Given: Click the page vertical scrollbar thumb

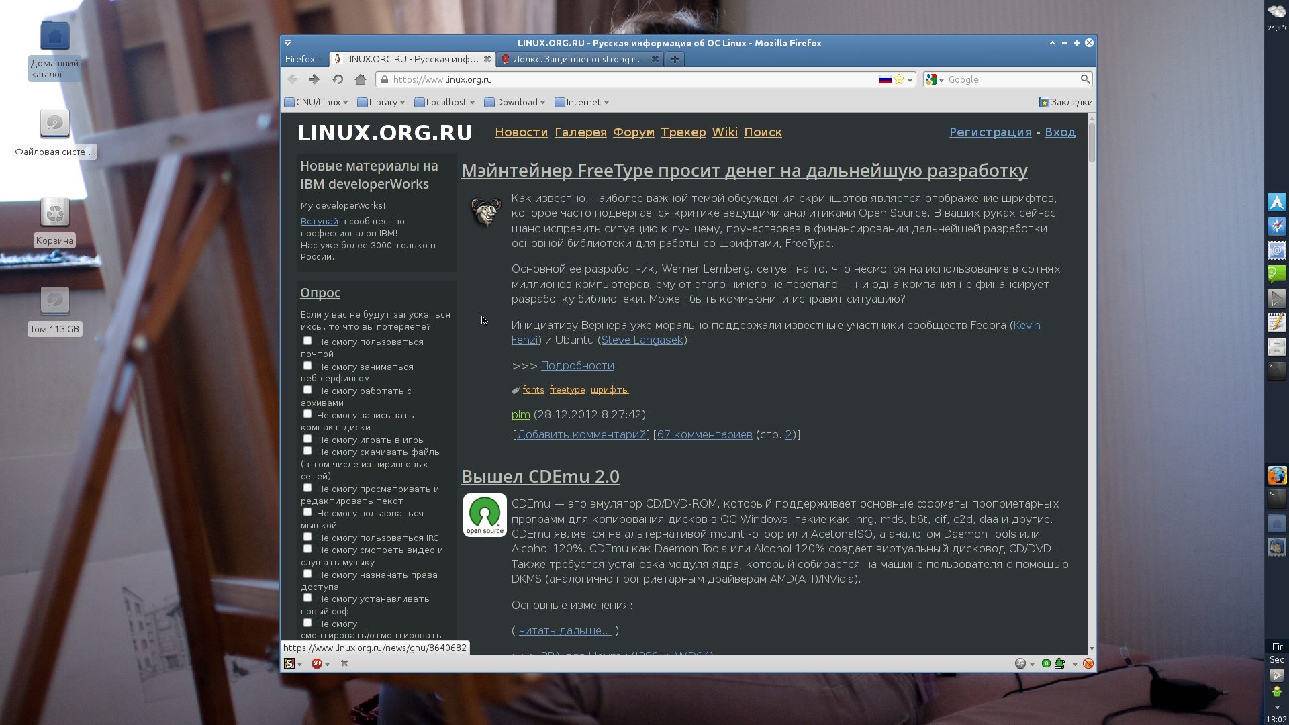Looking at the screenshot, I should click(x=1092, y=142).
